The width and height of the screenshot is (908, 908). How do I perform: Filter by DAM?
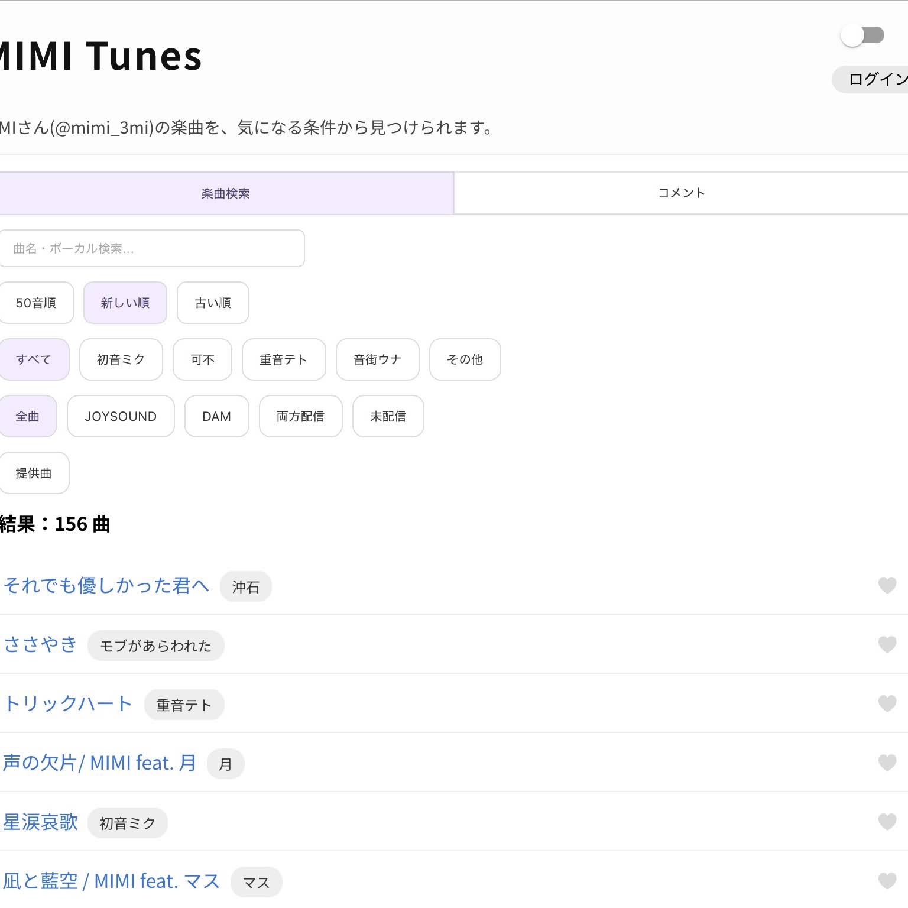pyautogui.click(x=217, y=416)
